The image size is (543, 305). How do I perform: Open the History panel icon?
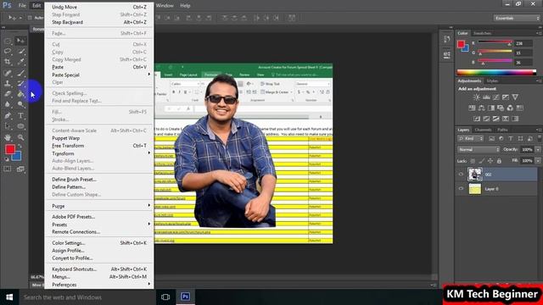(447, 40)
